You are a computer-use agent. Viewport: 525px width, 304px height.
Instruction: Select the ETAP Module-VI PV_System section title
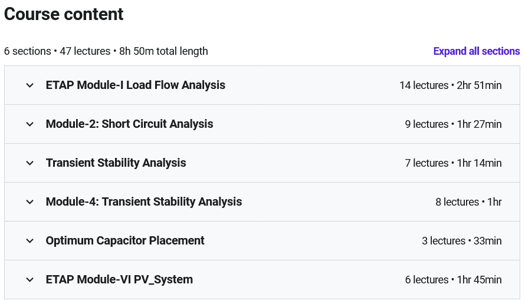[x=119, y=279]
